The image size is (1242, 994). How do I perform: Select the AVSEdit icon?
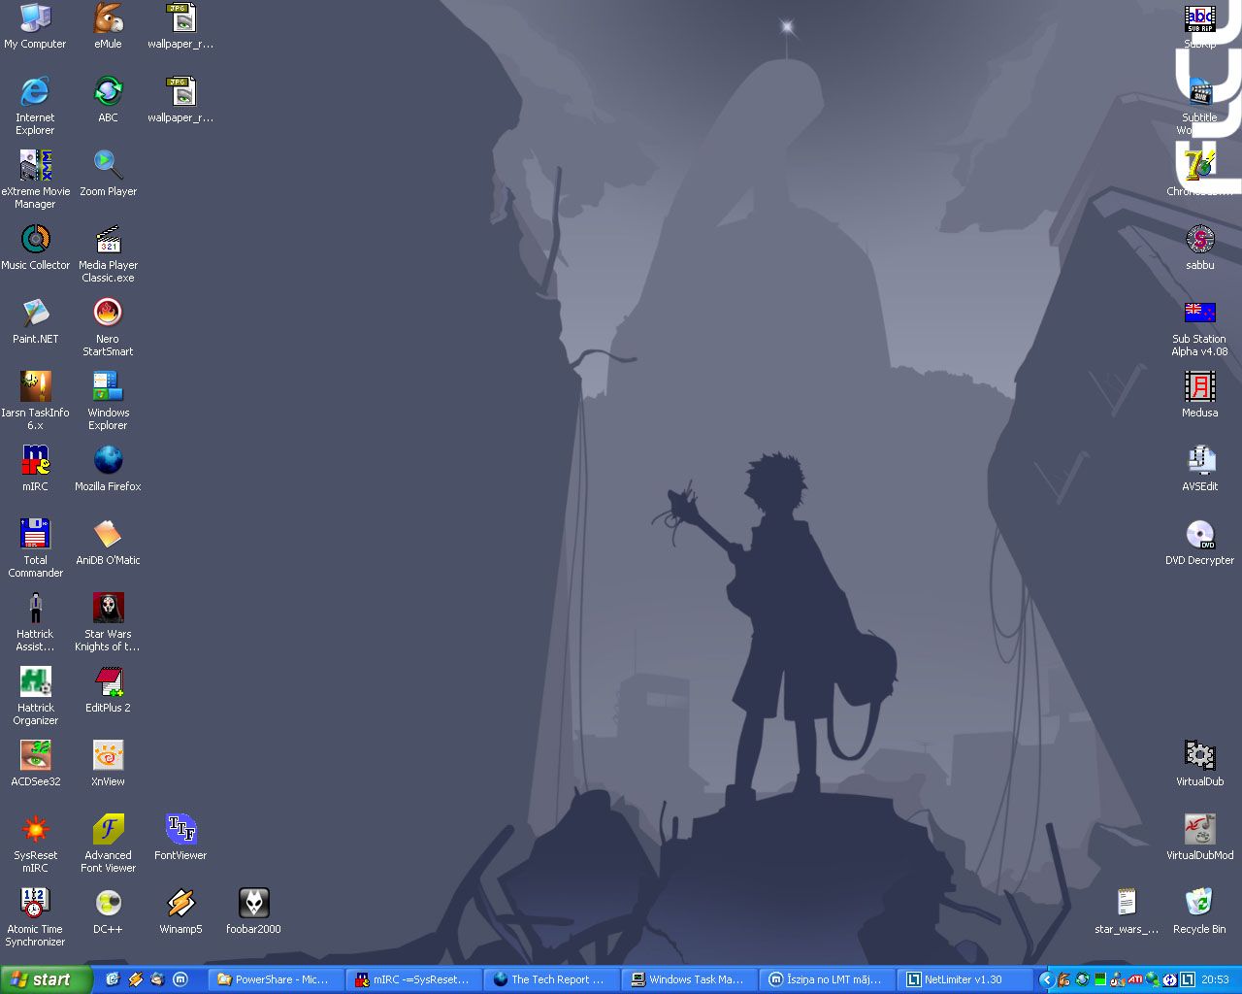coord(1200,469)
